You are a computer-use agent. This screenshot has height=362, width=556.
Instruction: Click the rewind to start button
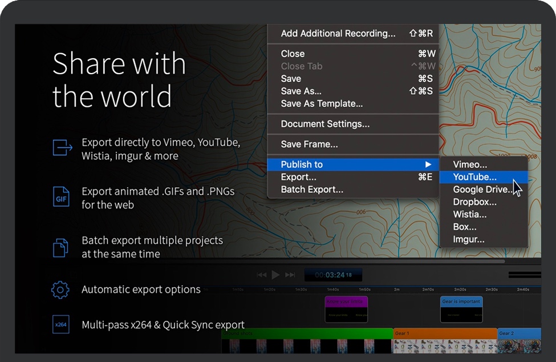tap(261, 275)
